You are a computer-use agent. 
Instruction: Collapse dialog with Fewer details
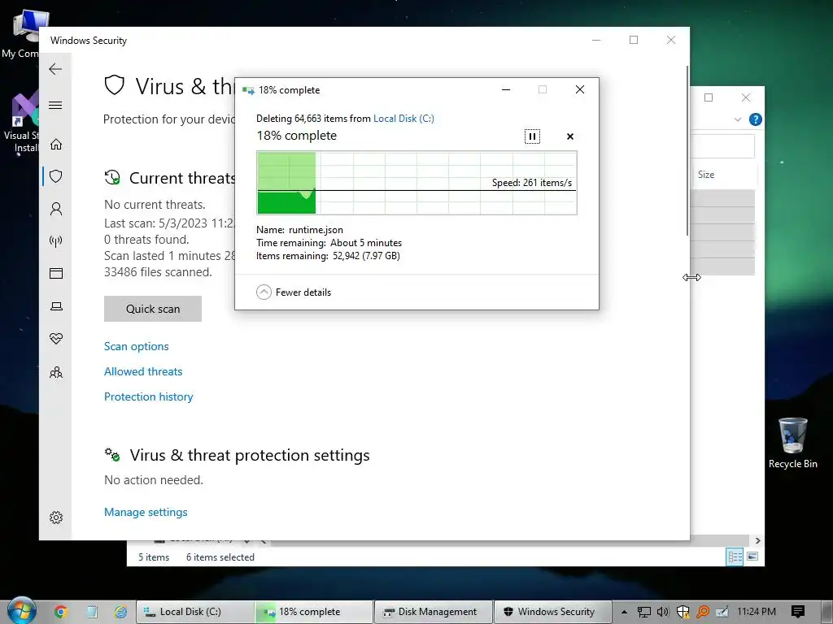[x=293, y=292]
